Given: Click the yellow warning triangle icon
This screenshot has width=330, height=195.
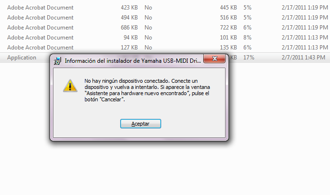Looking at the screenshot, I should point(70,86).
